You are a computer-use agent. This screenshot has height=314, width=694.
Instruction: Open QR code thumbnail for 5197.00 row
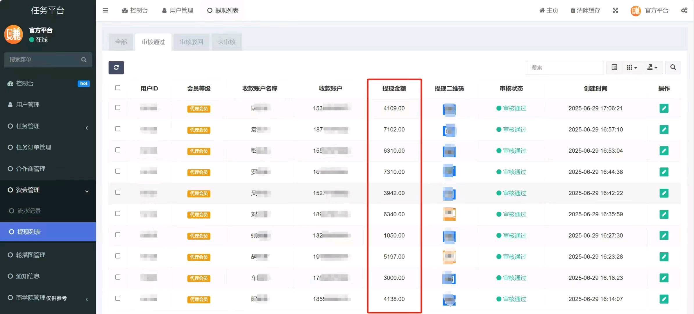[449, 257]
